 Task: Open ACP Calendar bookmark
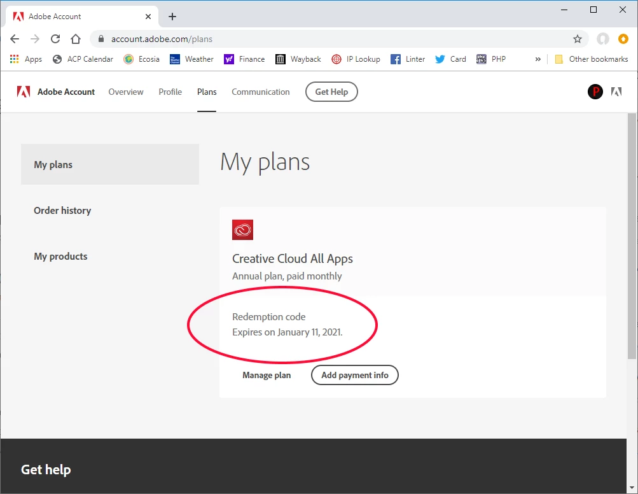pos(83,59)
